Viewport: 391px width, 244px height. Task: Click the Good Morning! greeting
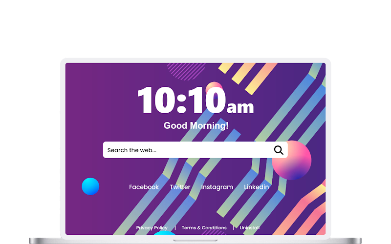point(196,125)
